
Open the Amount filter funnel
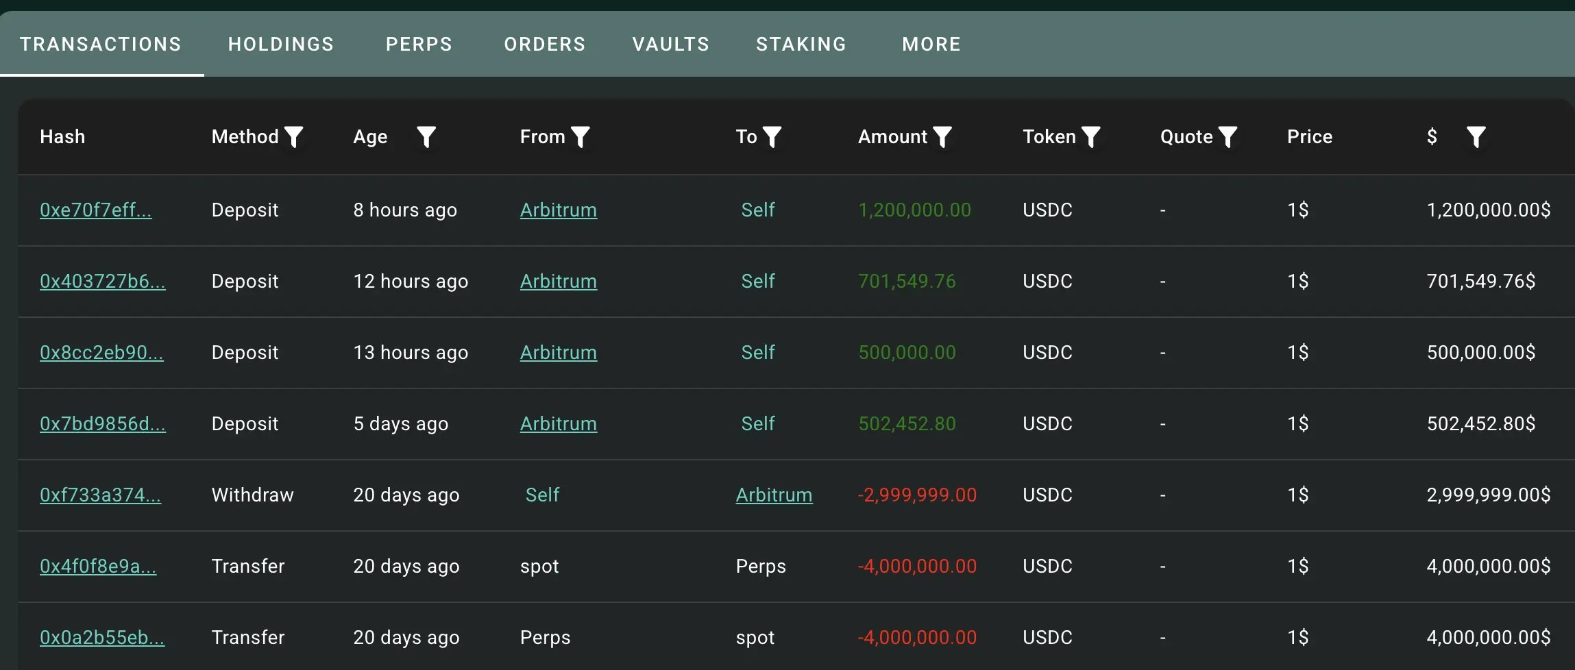pyautogui.click(x=943, y=137)
